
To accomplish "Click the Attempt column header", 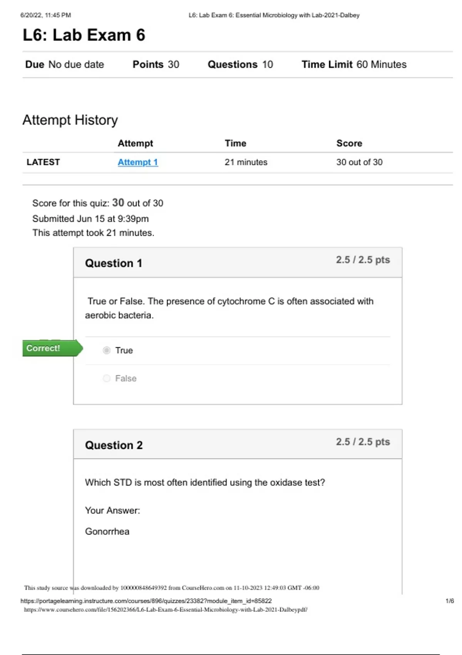I will pos(135,143).
